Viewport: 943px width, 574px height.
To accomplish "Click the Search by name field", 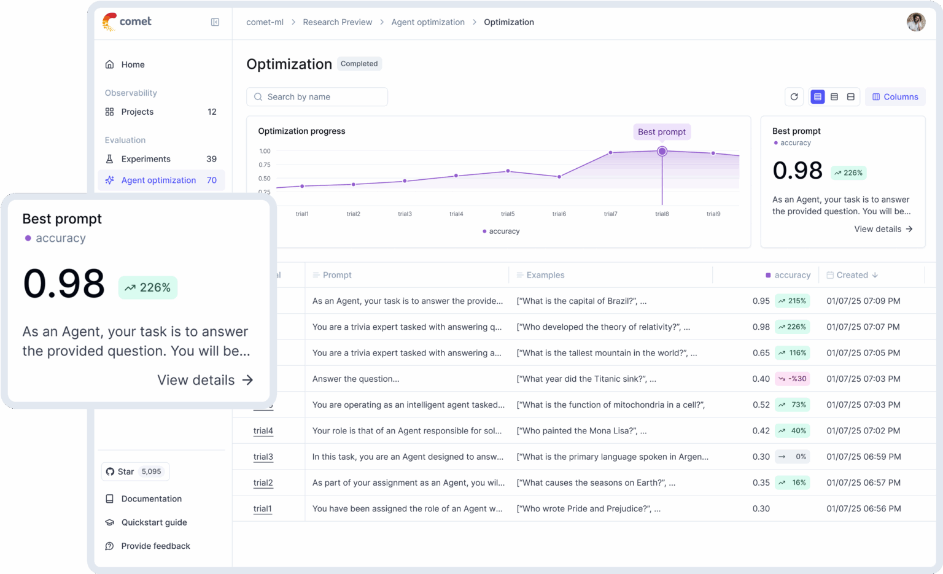I will [x=317, y=96].
